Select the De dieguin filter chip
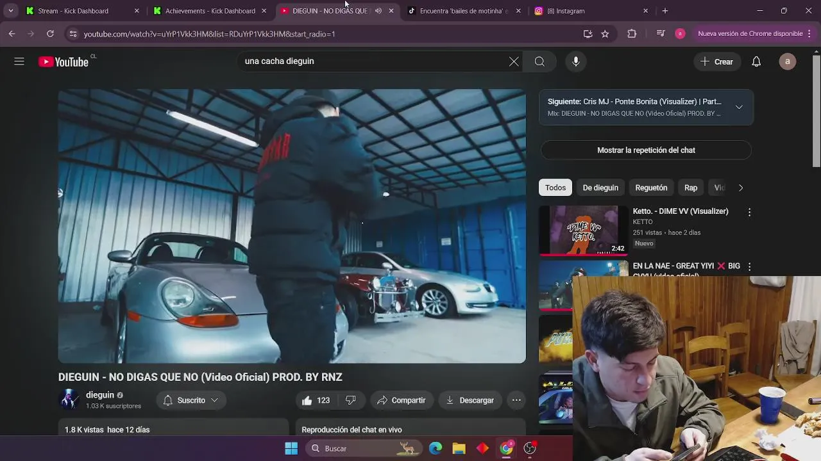This screenshot has height=461, width=821. click(600, 188)
